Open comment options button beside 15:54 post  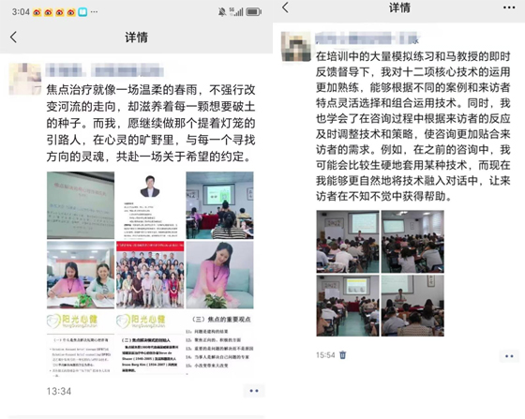click(x=509, y=356)
